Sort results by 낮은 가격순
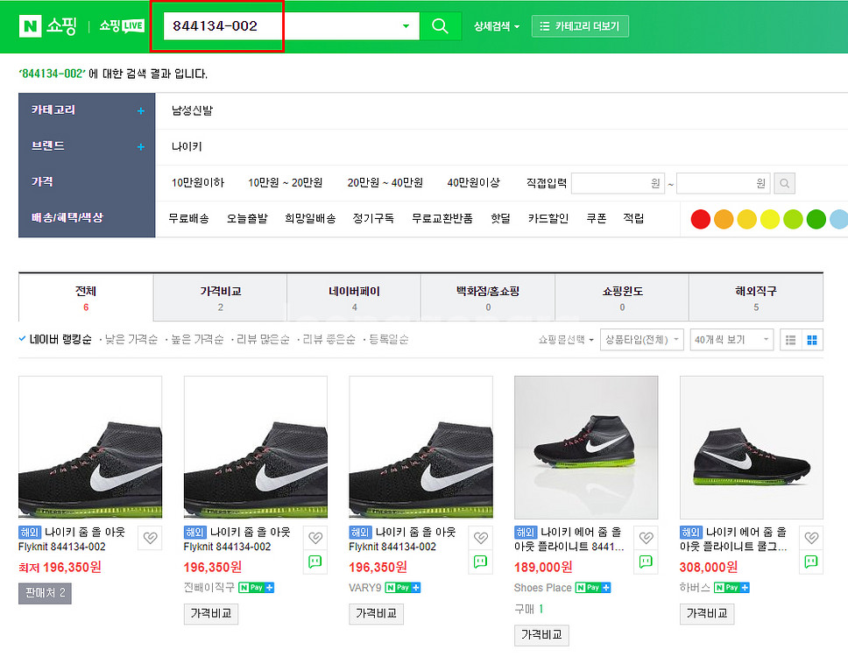 click(x=131, y=339)
